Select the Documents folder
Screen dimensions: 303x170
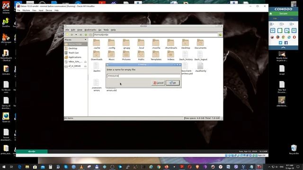pos(200,44)
